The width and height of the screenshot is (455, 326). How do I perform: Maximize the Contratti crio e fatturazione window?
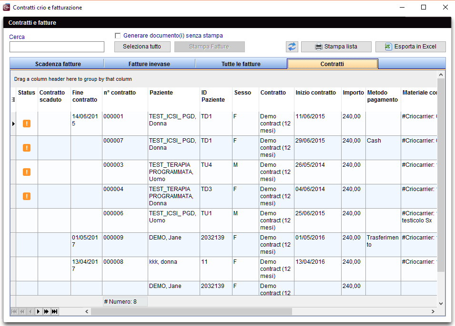click(424, 7)
